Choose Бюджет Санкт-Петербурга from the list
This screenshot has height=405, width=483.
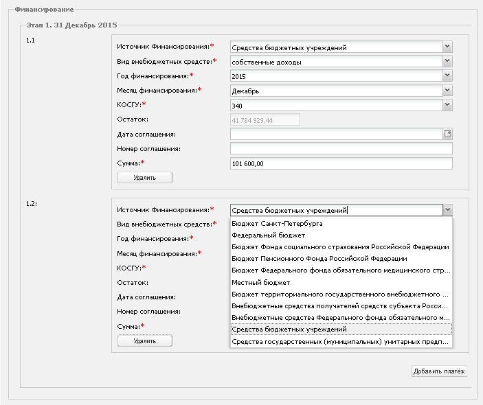tap(341, 224)
